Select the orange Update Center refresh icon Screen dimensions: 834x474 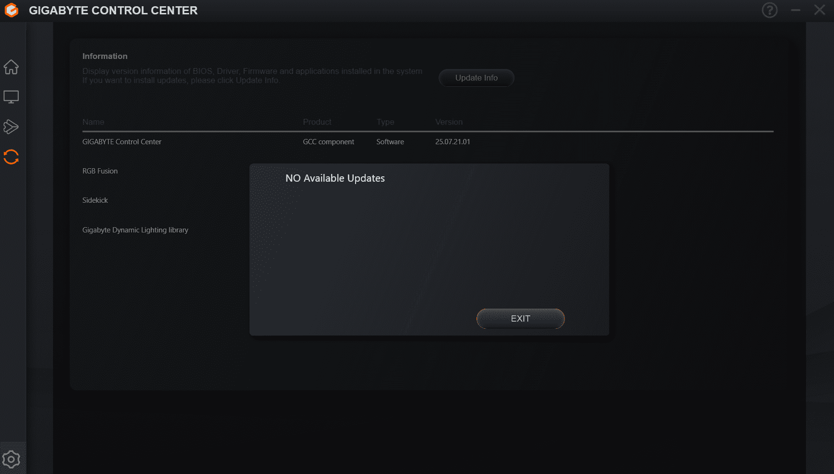click(11, 157)
